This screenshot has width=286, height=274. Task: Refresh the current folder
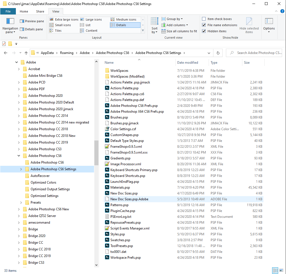pyautogui.click(x=218, y=53)
